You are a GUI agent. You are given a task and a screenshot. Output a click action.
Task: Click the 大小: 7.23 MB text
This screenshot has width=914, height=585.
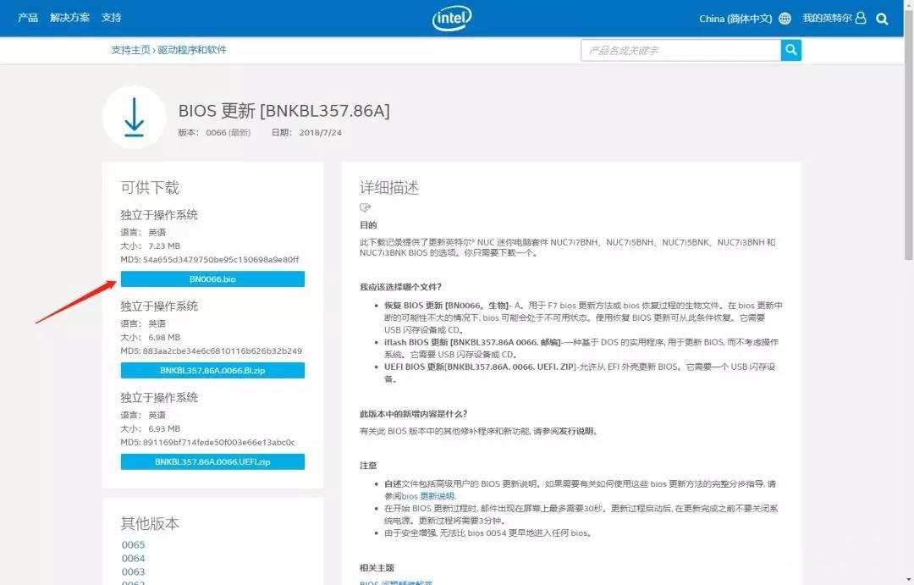pos(151,246)
